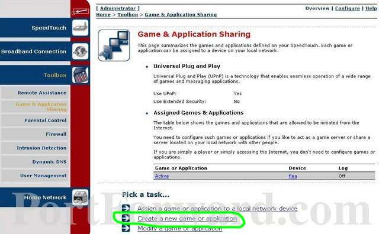Switch to the Configure view
This screenshot has height=234, width=379.
(x=348, y=8)
